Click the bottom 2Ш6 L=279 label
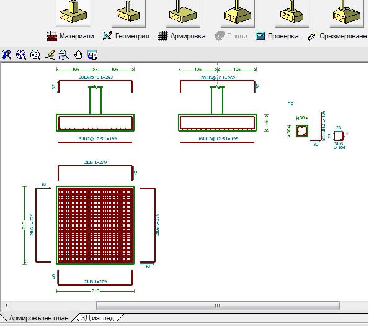Image resolution: width=369 pixels, height=326 pixels. (x=96, y=281)
